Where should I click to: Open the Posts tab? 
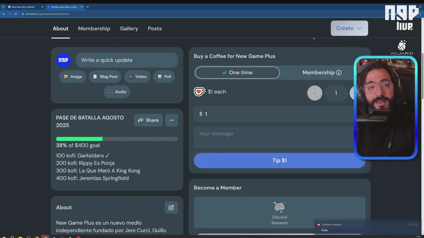click(155, 28)
